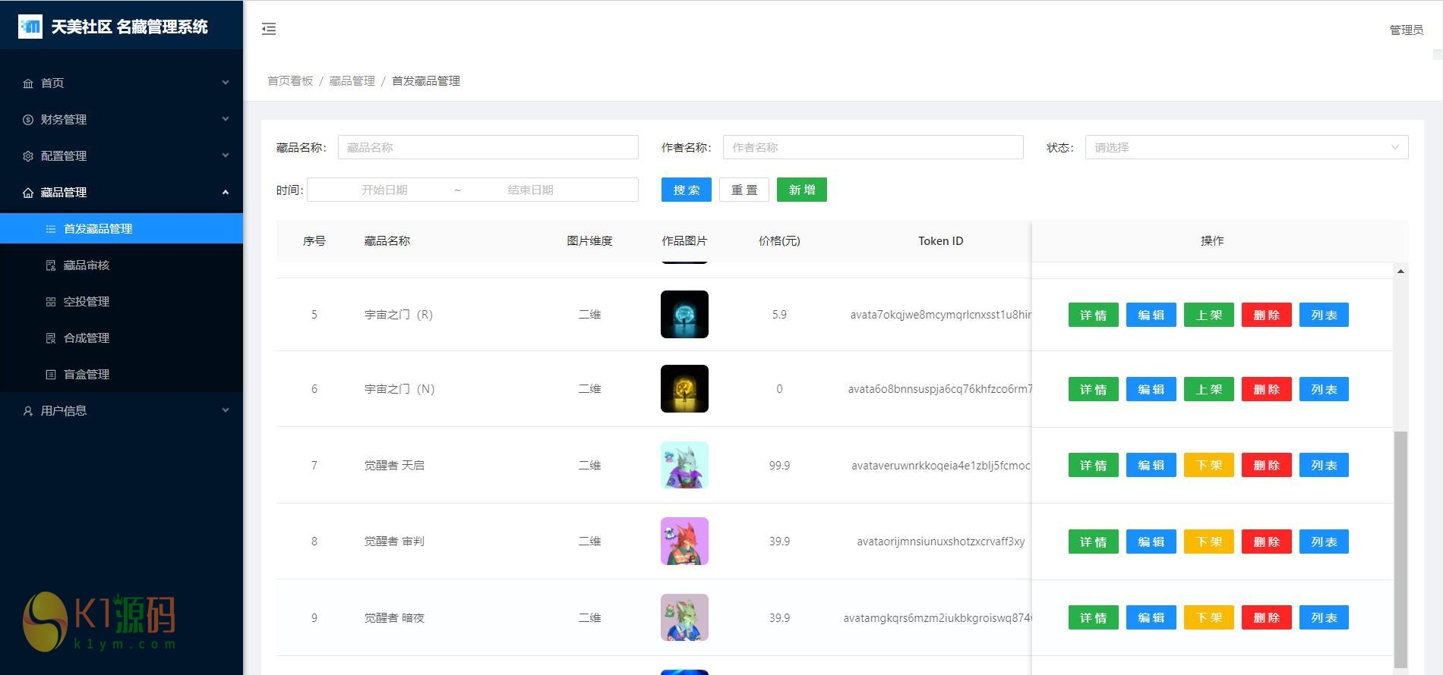
Task: Open the 状态 dropdown selector
Action: (x=1246, y=147)
